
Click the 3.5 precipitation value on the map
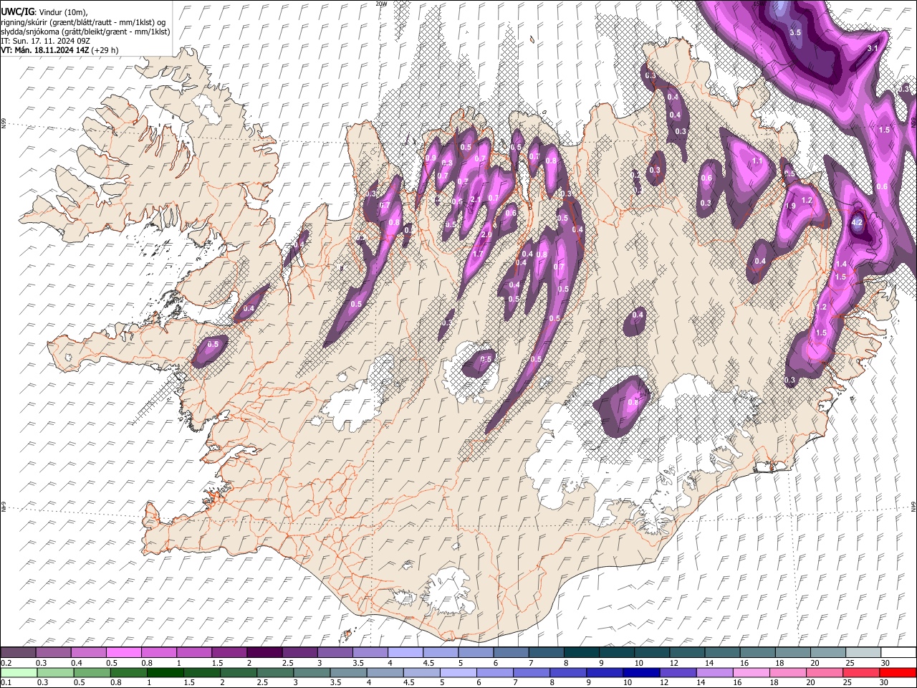pos(795,32)
